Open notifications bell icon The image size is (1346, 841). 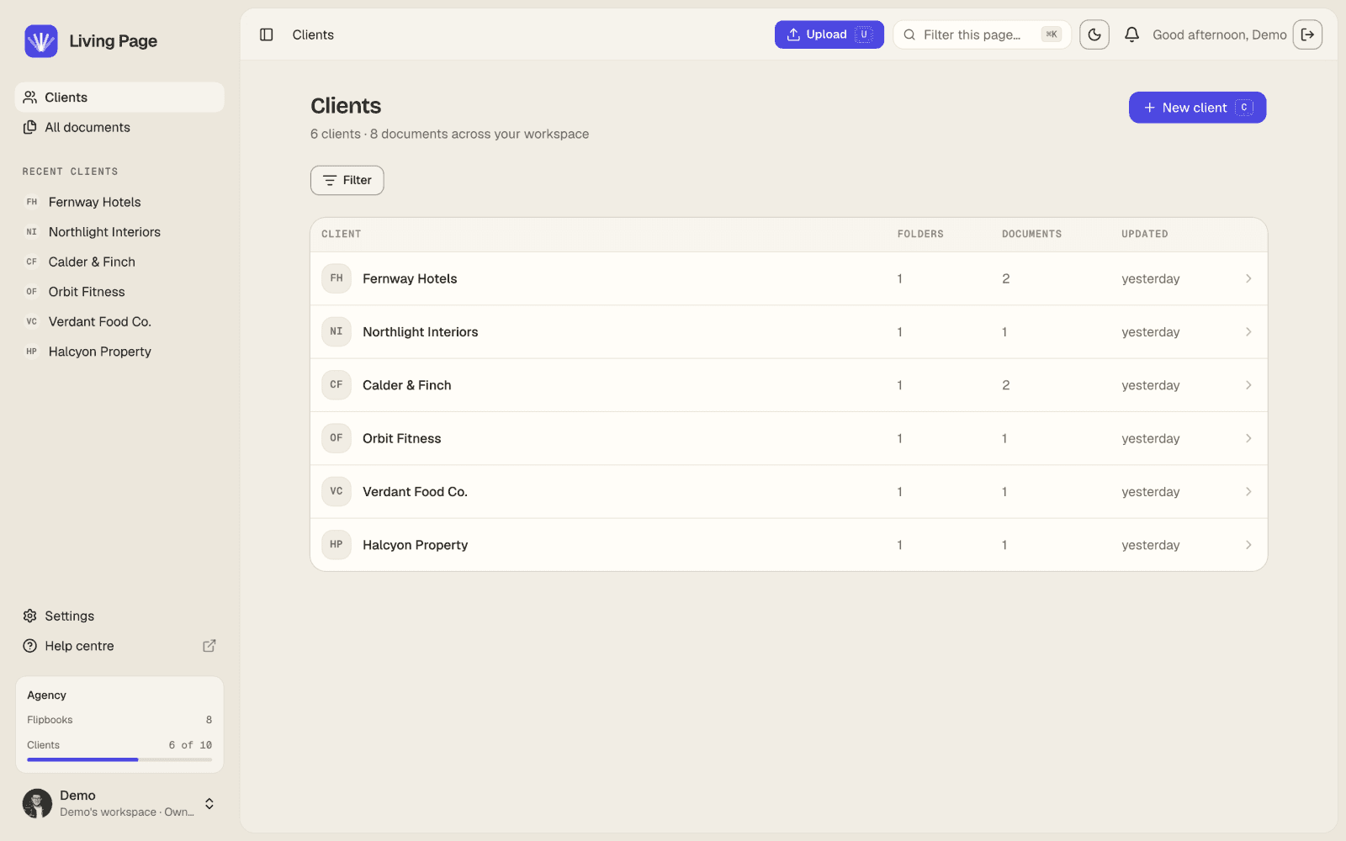1132,34
